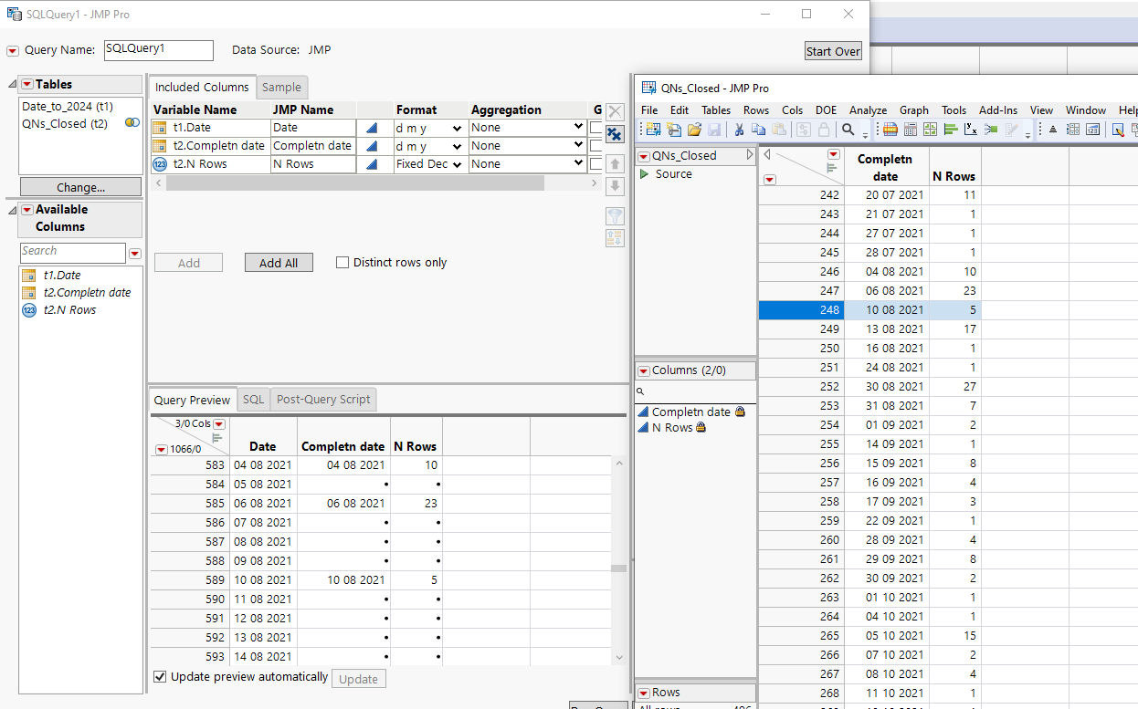Click the Add All button
Image resolution: width=1138 pixels, height=709 pixels.
(279, 262)
